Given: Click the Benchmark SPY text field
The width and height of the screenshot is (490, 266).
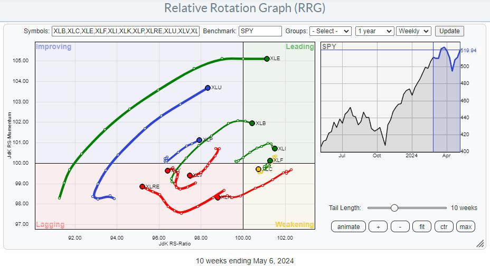Looking at the screenshot, I should (260, 31).
